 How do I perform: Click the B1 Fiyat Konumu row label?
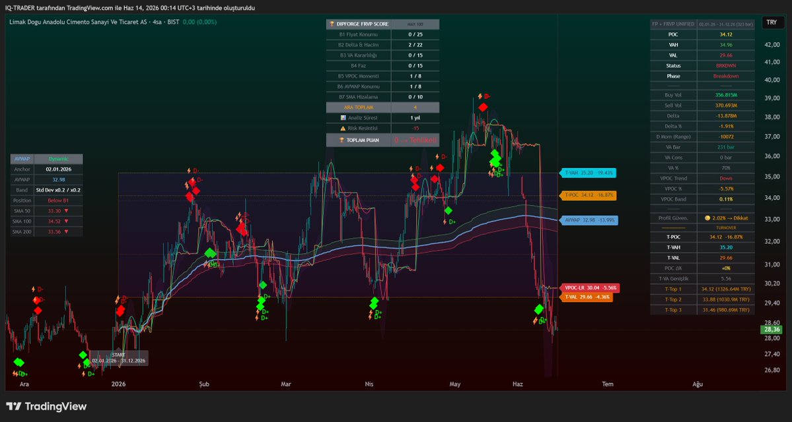click(358, 34)
